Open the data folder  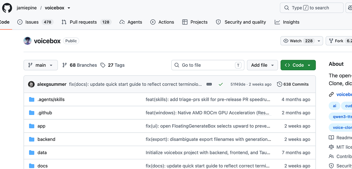click(x=42, y=153)
